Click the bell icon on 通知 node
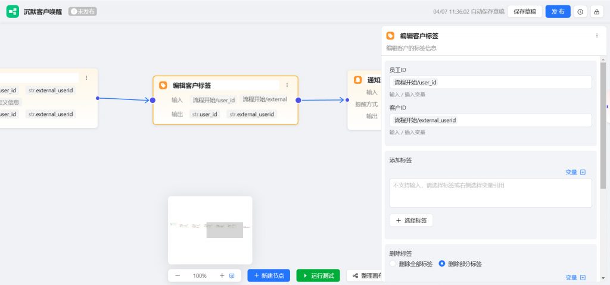This screenshot has width=610, height=285. (357, 80)
